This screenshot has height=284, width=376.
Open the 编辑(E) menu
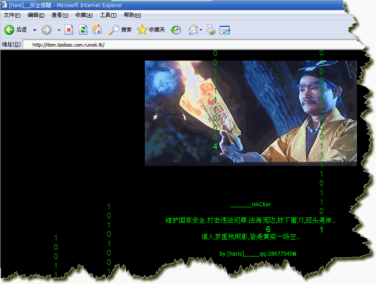click(x=36, y=15)
